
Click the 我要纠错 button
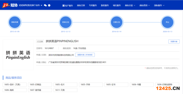(x=174, y=42)
